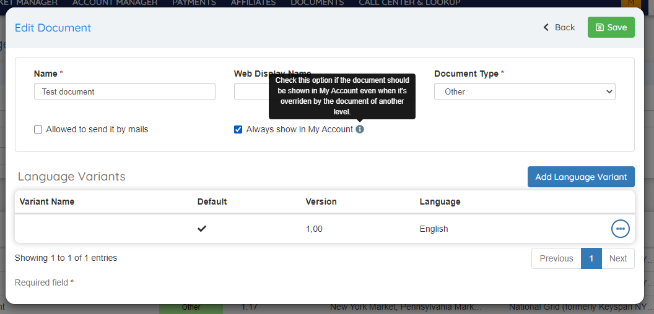654x314 pixels.
Task: Sort by Variant Name column header
Action: (x=46, y=202)
